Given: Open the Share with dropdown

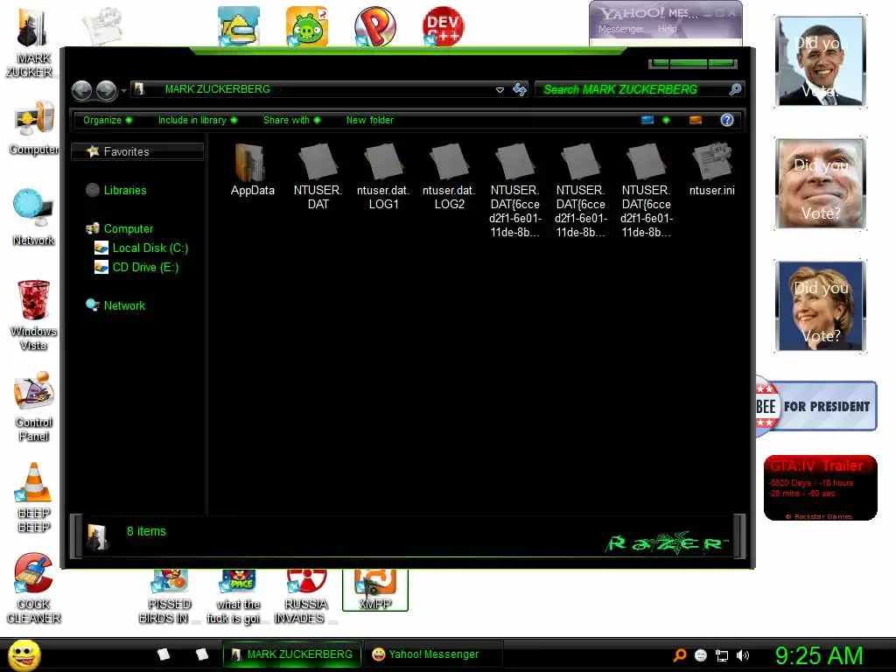Looking at the screenshot, I should 291,120.
